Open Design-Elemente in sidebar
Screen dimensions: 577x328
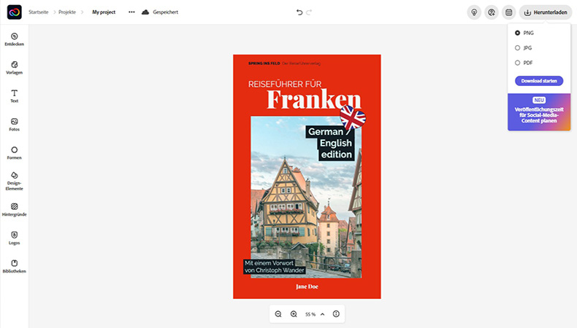pyautogui.click(x=15, y=181)
